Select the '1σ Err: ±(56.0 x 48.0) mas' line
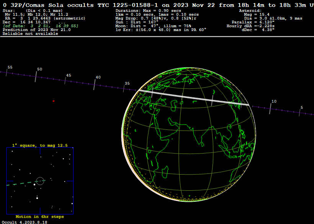 point(161,30)
